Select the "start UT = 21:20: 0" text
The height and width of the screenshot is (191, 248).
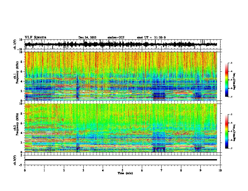(151, 37)
